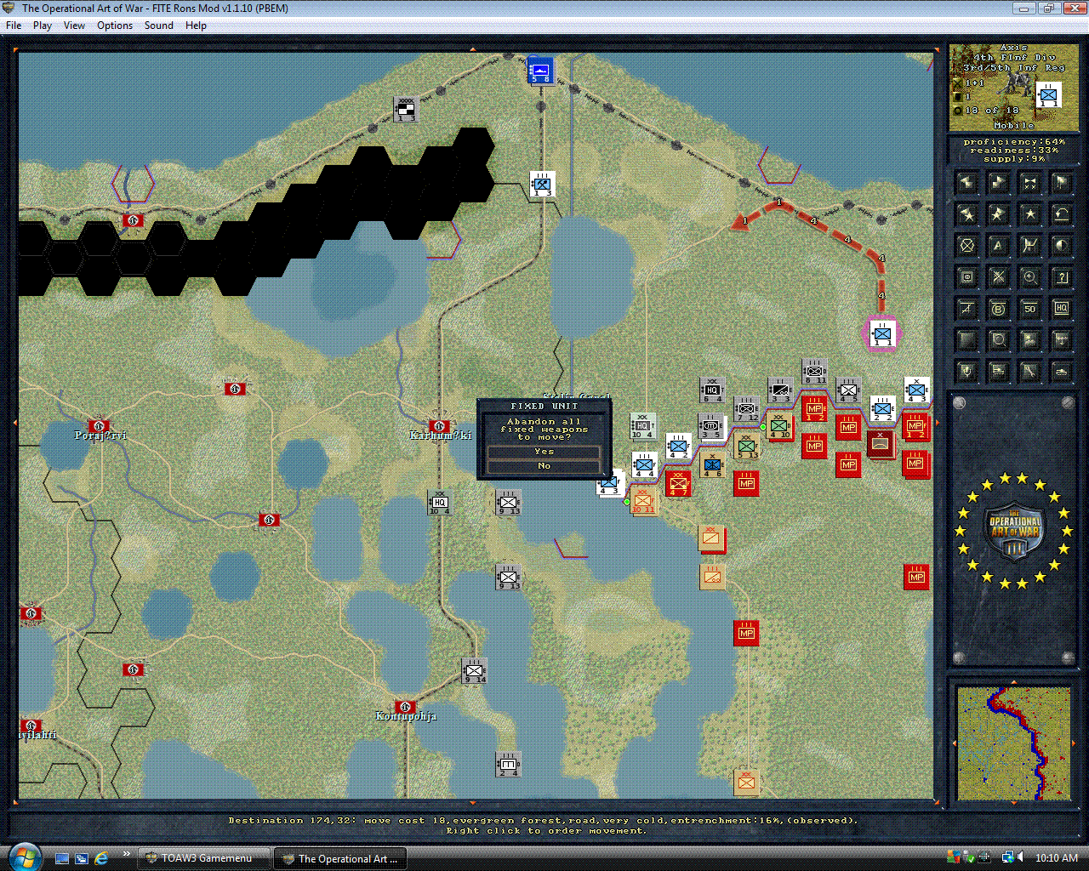The height and width of the screenshot is (871, 1089).
Task: Click the HQ button in the control panel
Action: point(1061,309)
